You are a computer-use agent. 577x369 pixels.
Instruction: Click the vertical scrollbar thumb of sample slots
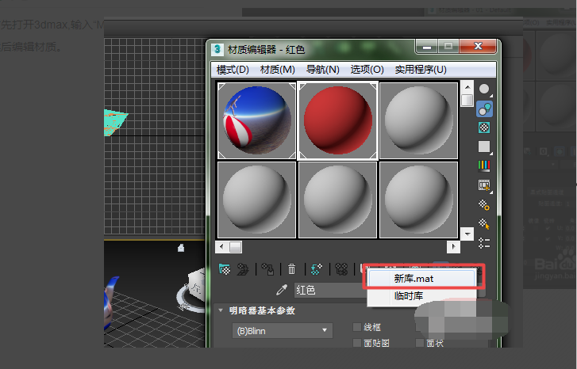467,101
